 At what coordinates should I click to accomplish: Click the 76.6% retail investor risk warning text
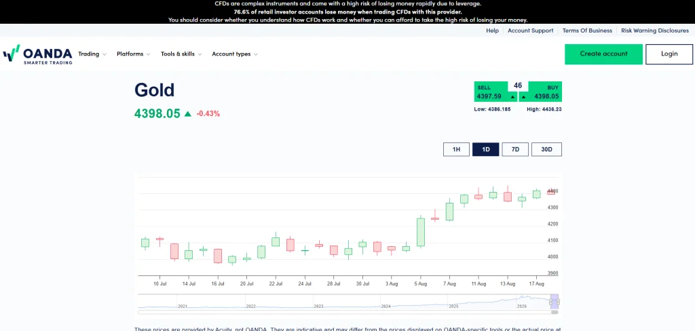[347, 12]
